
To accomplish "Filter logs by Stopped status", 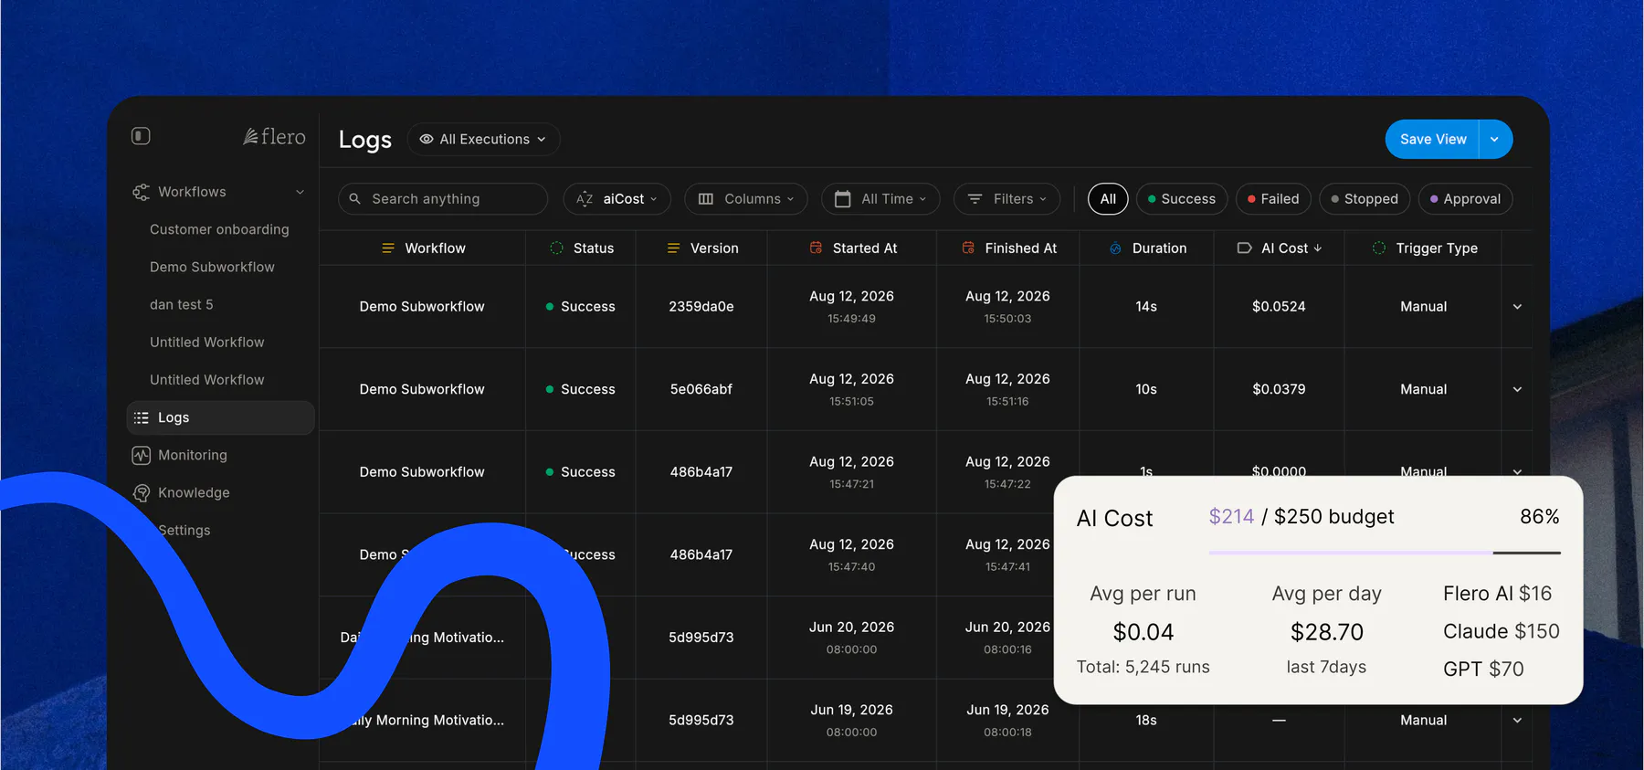I will [x=1365, y=198].
